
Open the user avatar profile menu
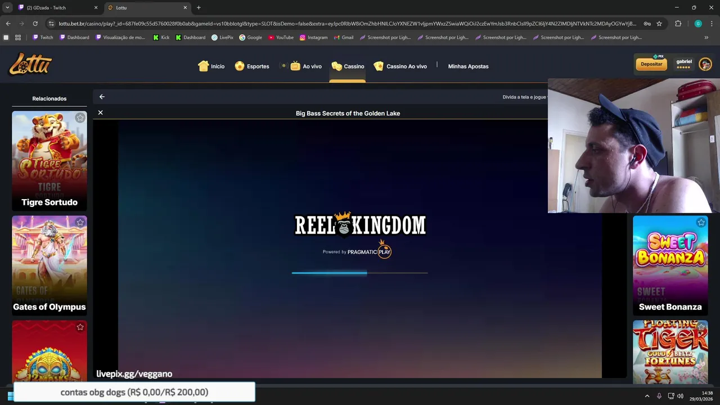click(705, 64)
